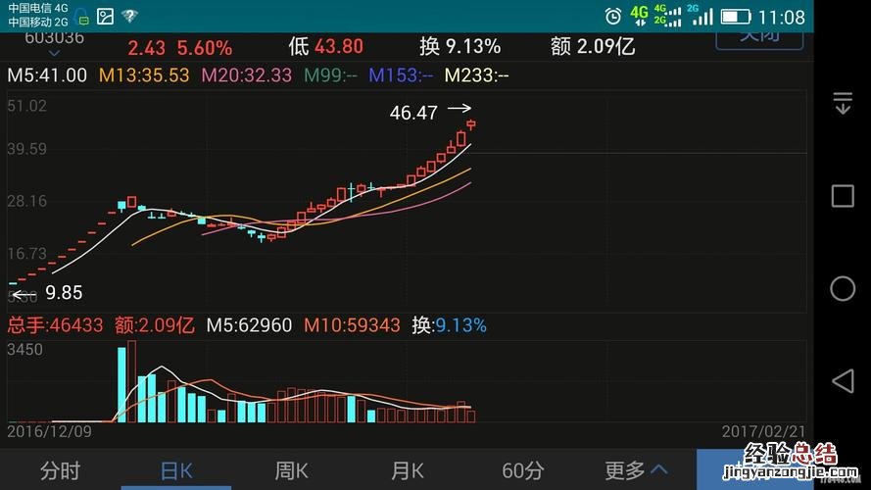The height and width of the screenshot is (490, 871).
Task: Tap the 5.60% price change value
Action: pyautogui.click(x=205, y=48)
